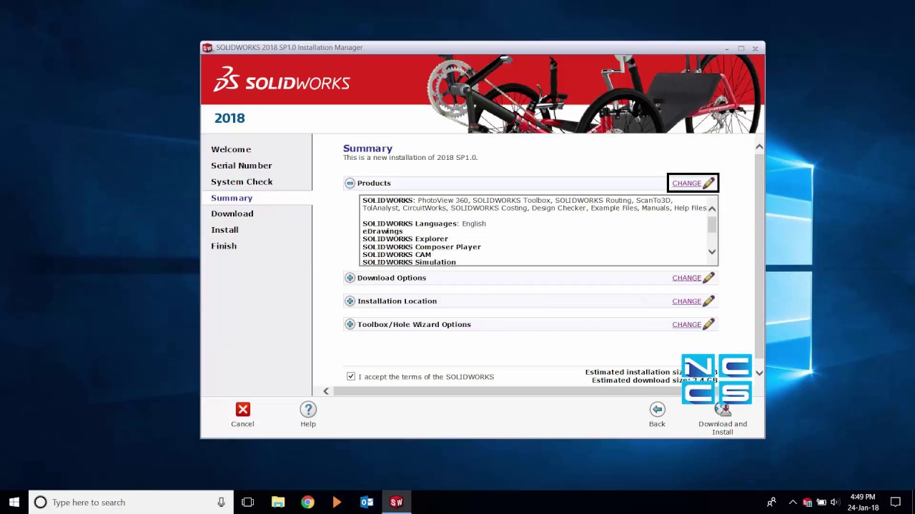Click main panel scroll up arrow
The height and width of the screenshot is (514, 915).
tap(759, 146)
